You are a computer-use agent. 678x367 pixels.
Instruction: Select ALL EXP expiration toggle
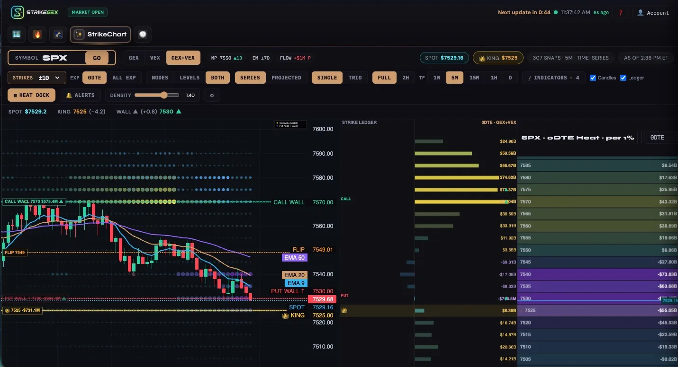point(124,78)
